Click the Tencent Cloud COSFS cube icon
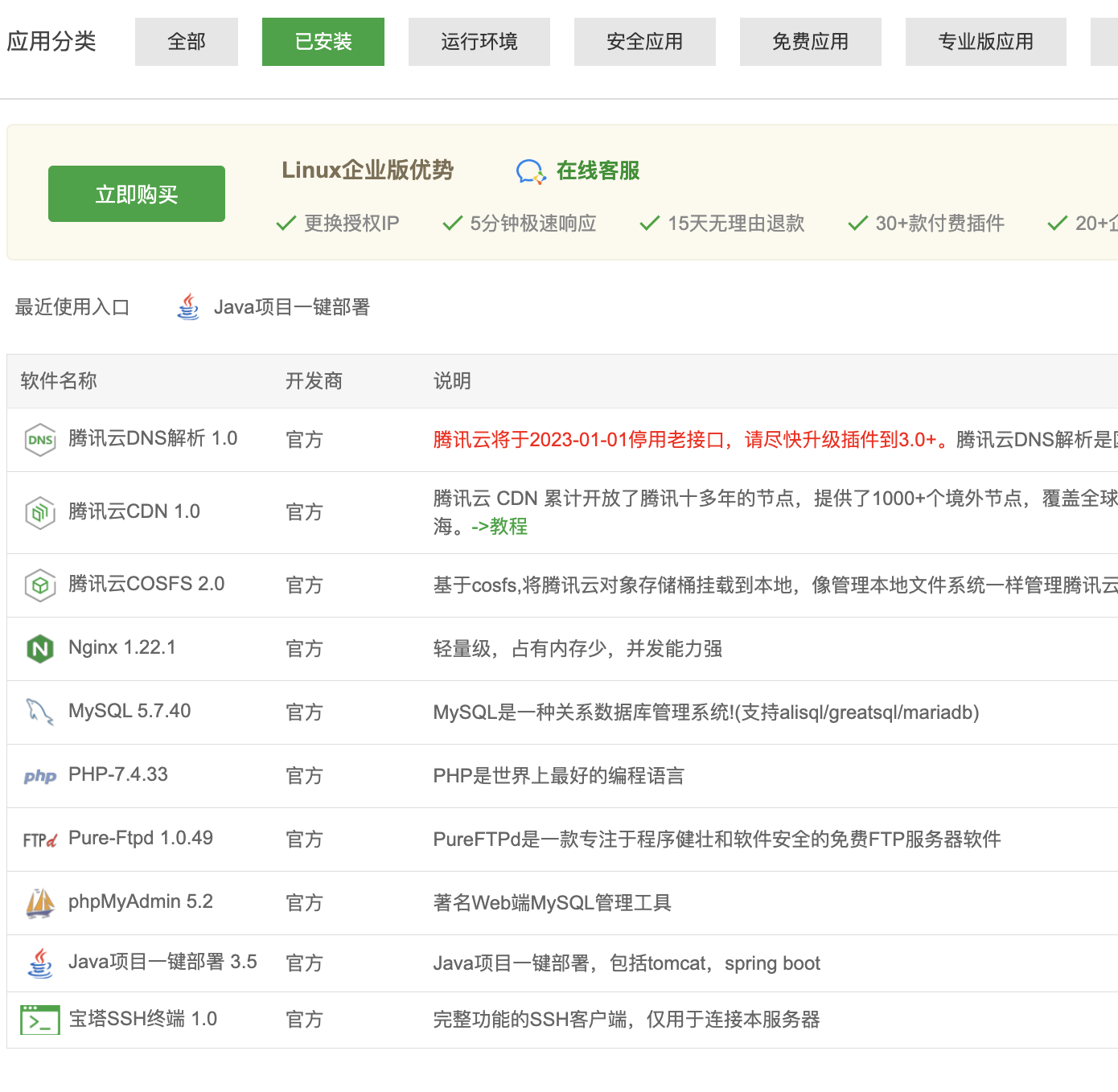 [40, 585]
